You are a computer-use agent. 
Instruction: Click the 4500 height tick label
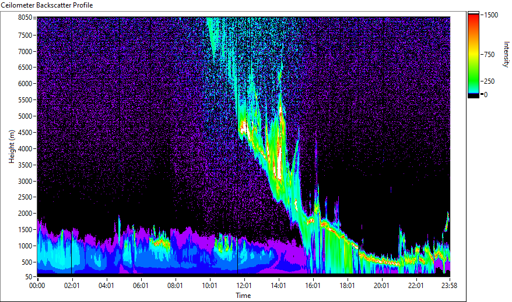tap(25, 133)
